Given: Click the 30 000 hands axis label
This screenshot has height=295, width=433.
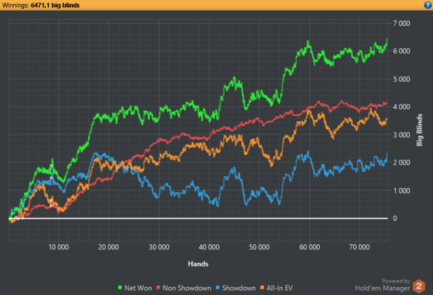Looking at the screenshot, I should (159, 247).
